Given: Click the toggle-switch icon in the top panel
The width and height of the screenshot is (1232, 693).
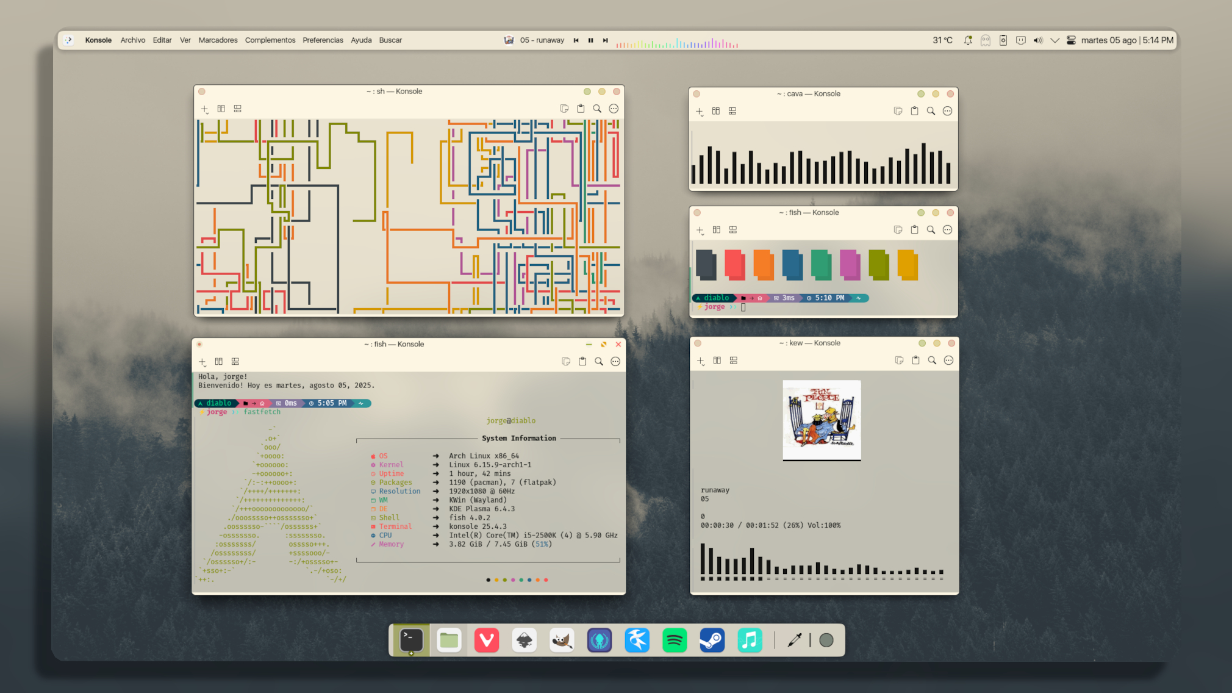Looking at the screenshot, I should click(1071, 40).
